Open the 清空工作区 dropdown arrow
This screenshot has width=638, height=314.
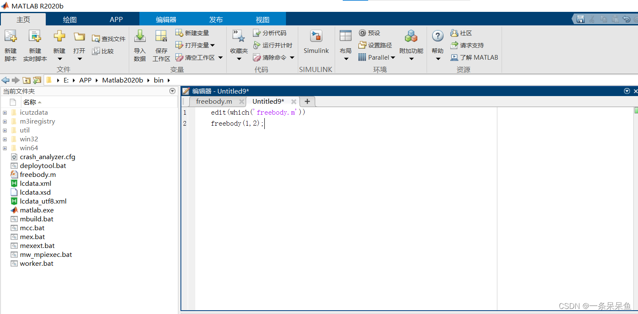click(220, 58)
